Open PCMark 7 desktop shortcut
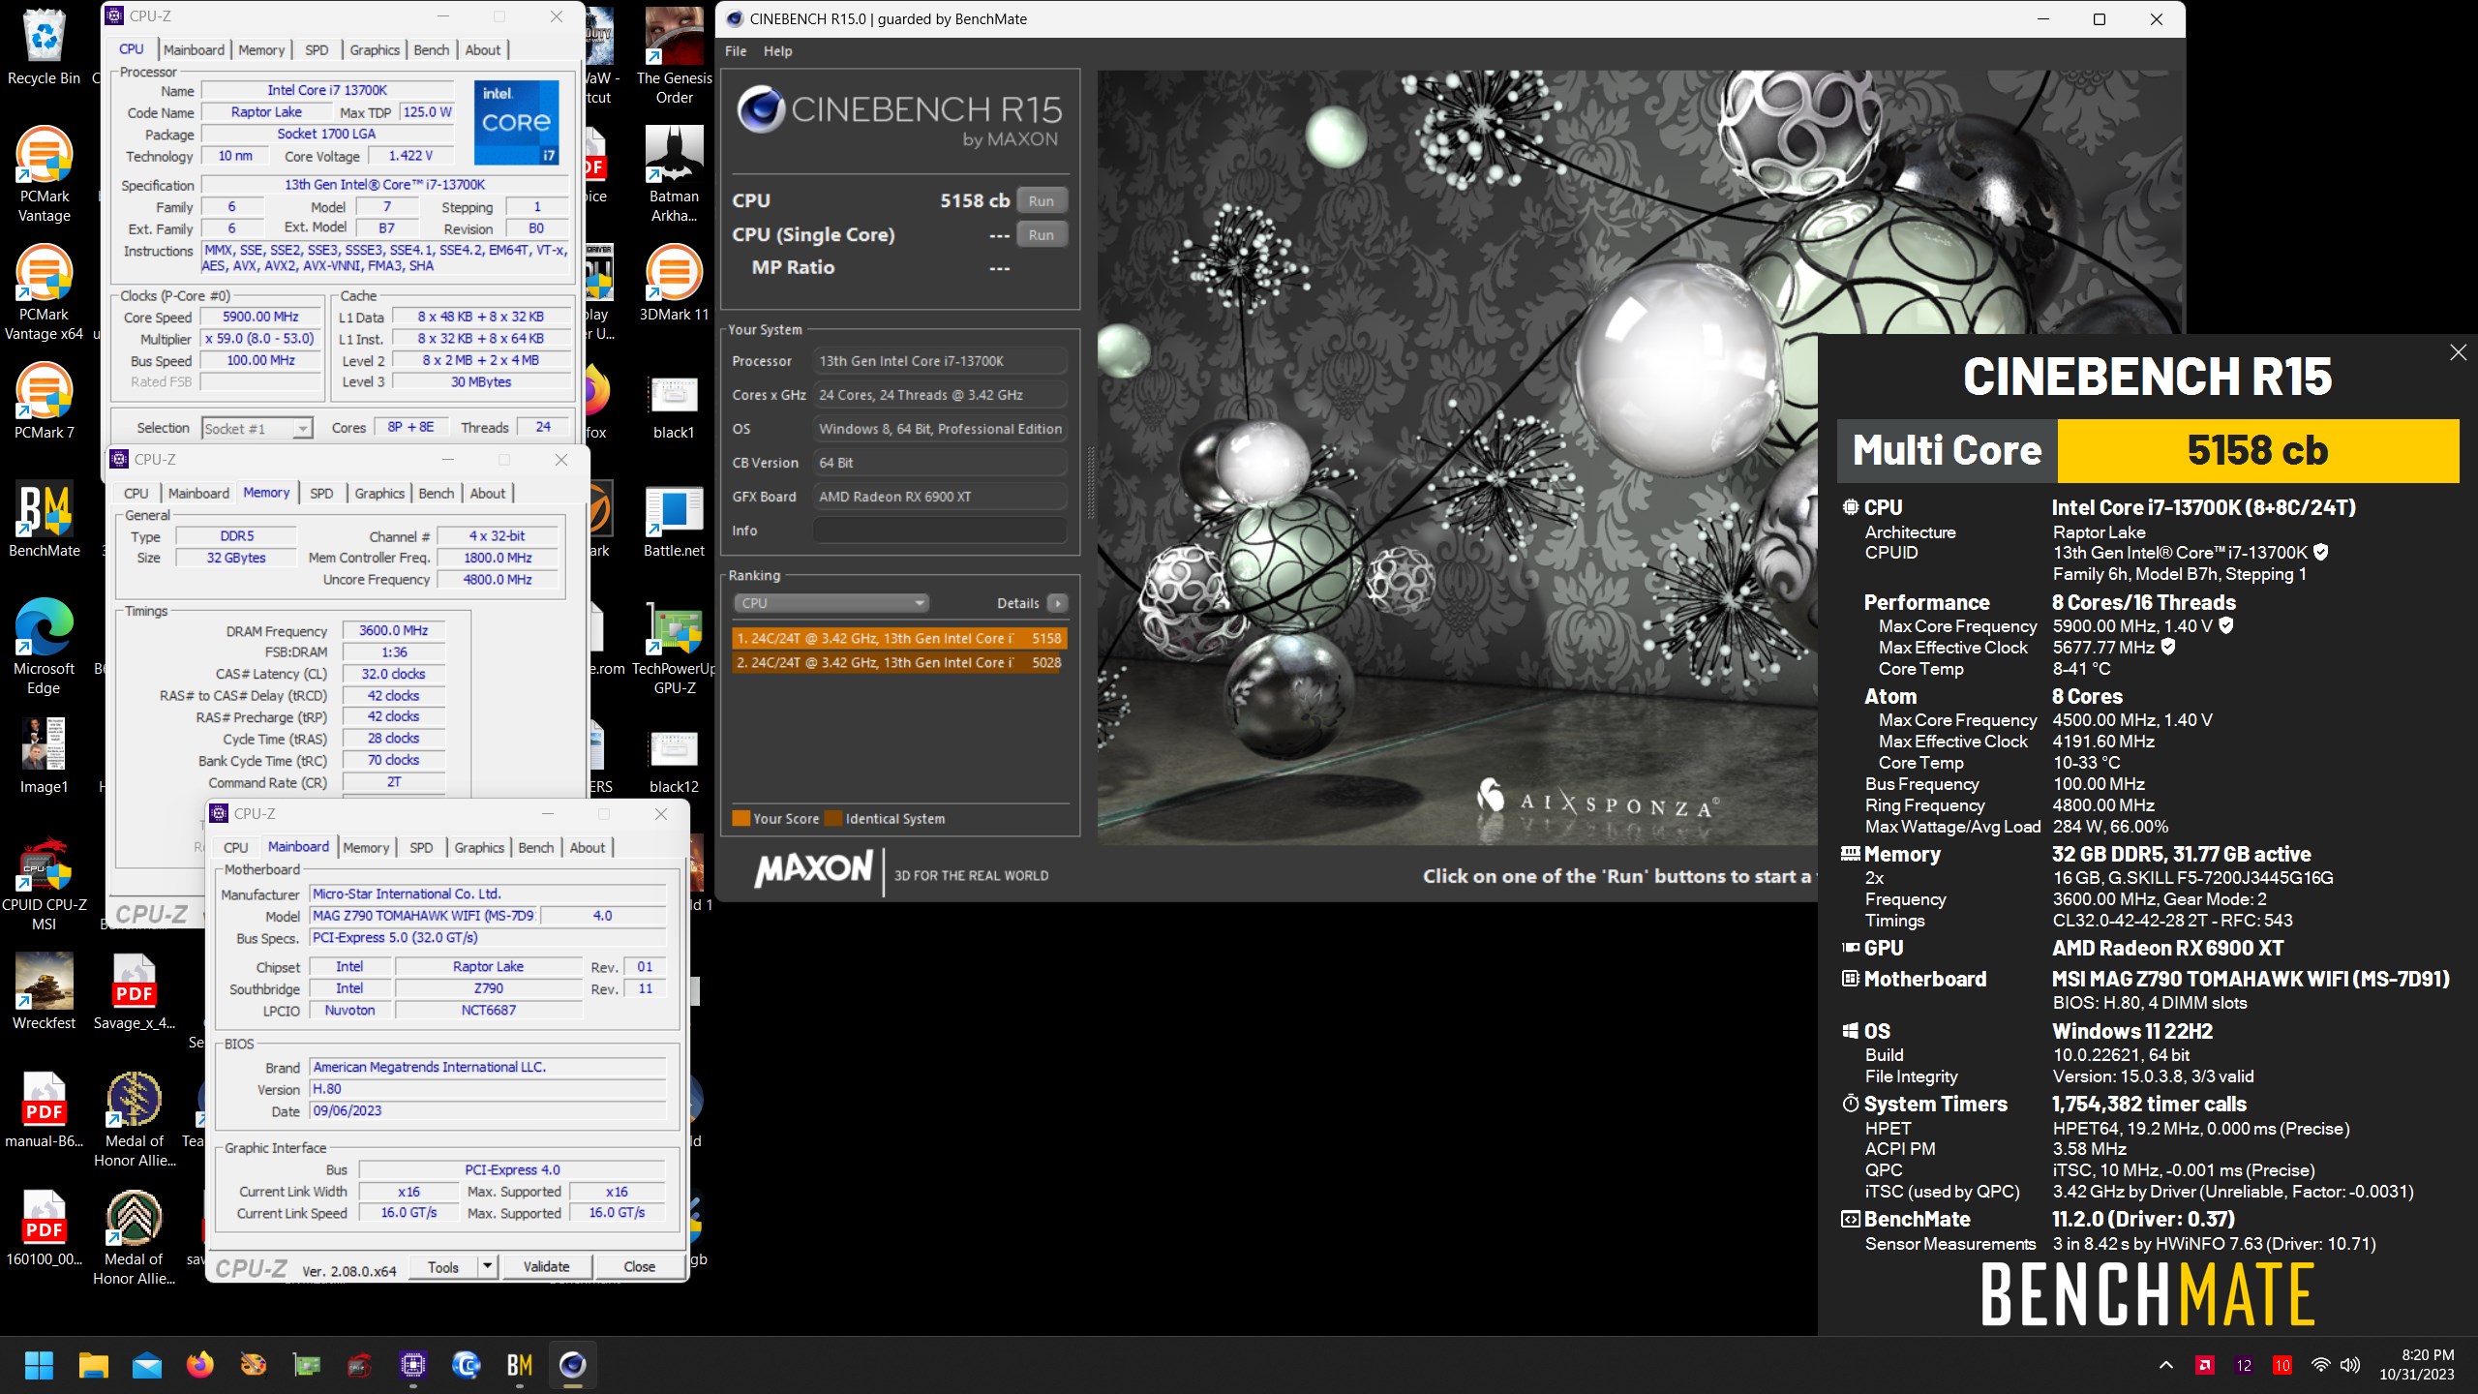Viewport: 2478px width, 1394px height. click(x=44, y=401)
